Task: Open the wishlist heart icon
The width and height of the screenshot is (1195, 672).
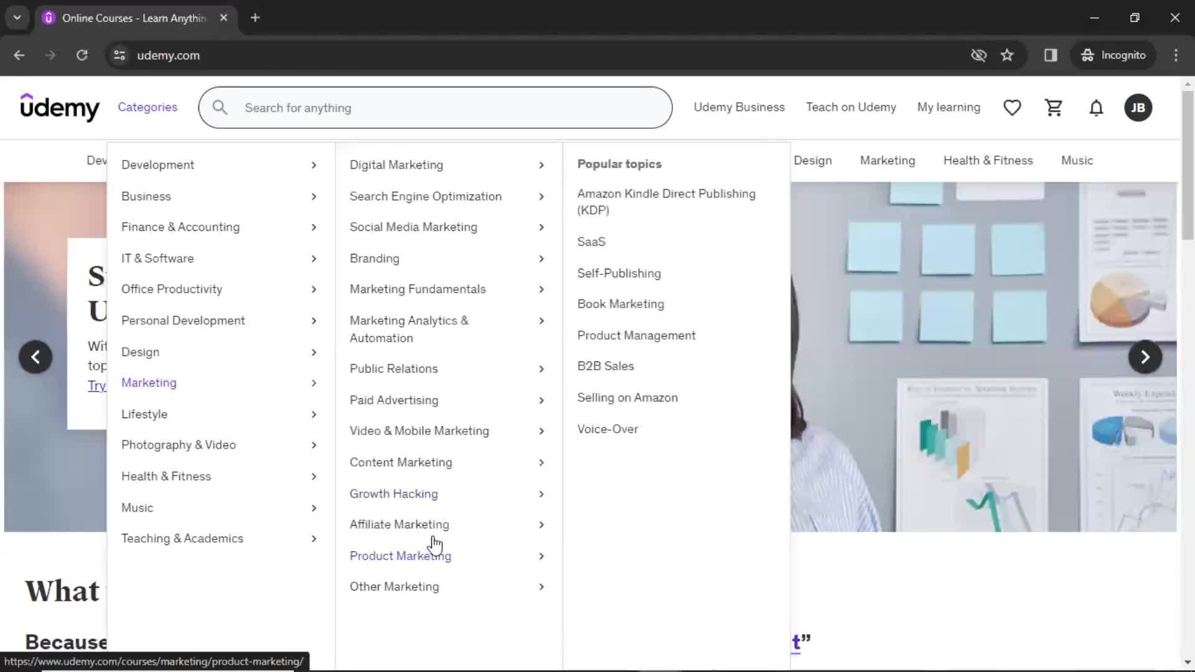Action: pos(1012,108)
